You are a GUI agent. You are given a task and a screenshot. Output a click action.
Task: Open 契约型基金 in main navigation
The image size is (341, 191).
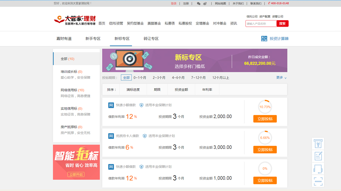(135, 23)
